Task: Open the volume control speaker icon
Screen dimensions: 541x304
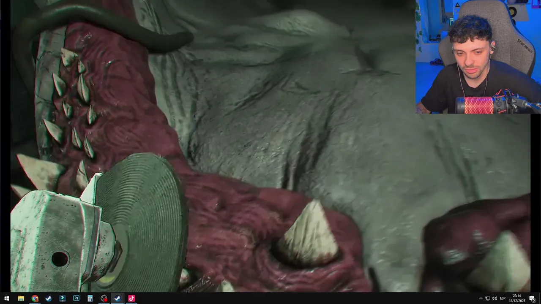Action: [494, 299]
